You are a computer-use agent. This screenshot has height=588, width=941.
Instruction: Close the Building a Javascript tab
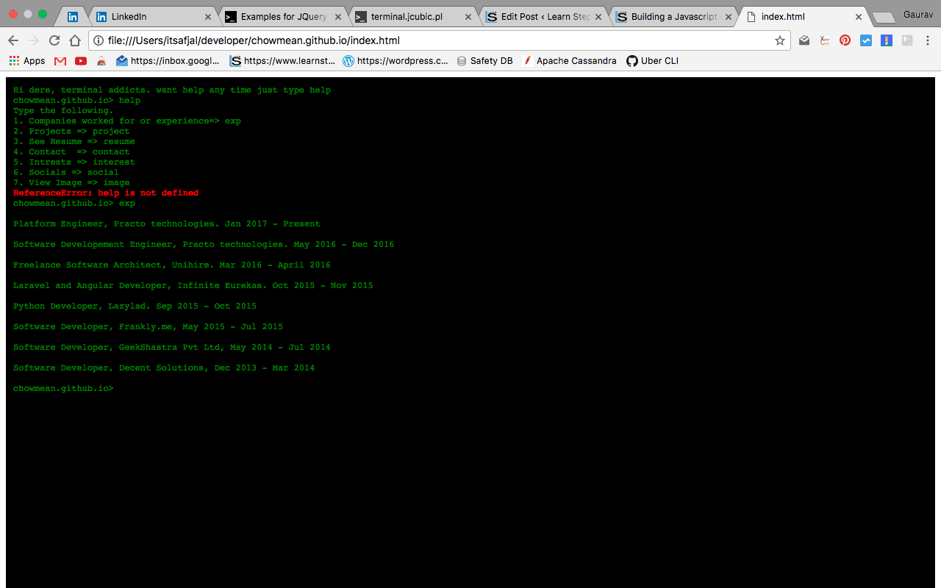[728, 16]
